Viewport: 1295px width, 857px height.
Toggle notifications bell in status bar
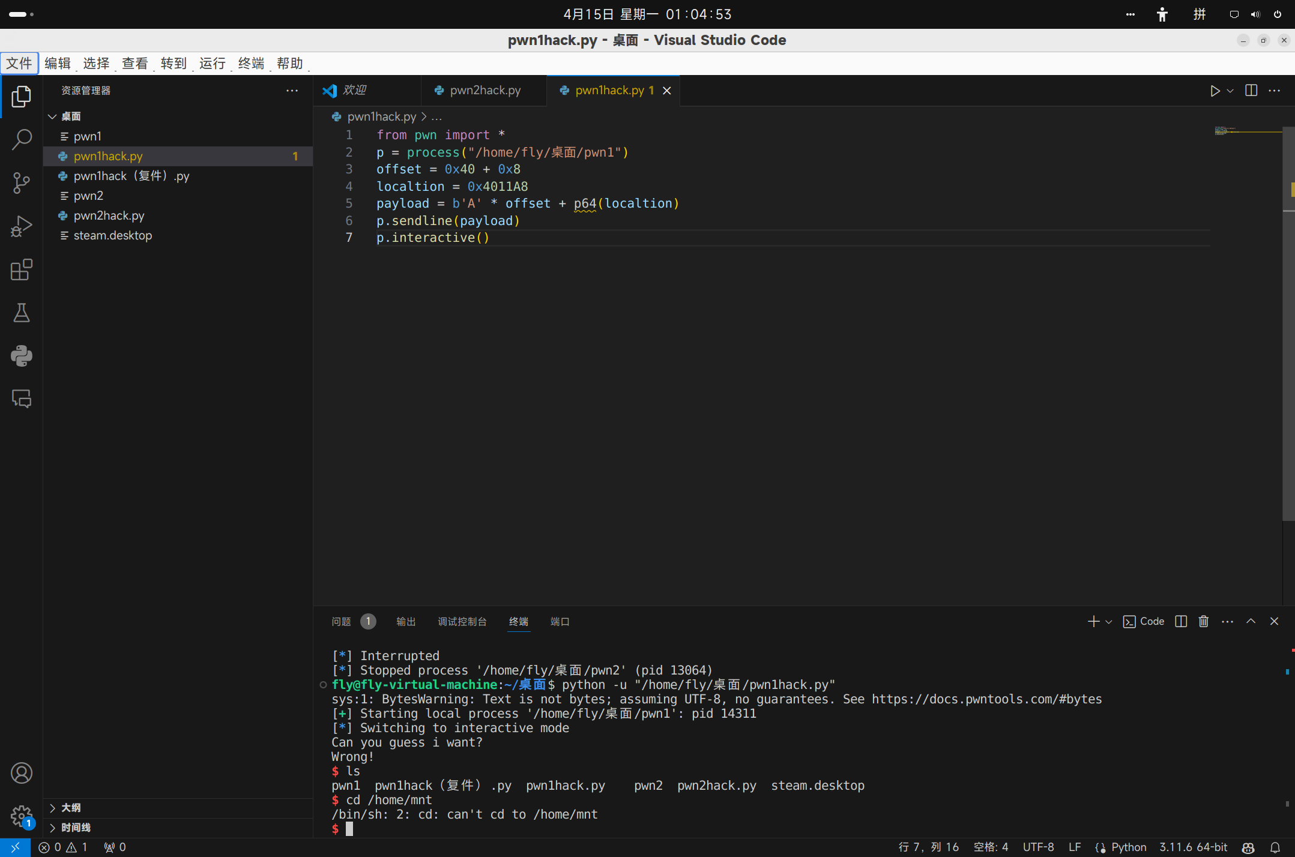1275,847
